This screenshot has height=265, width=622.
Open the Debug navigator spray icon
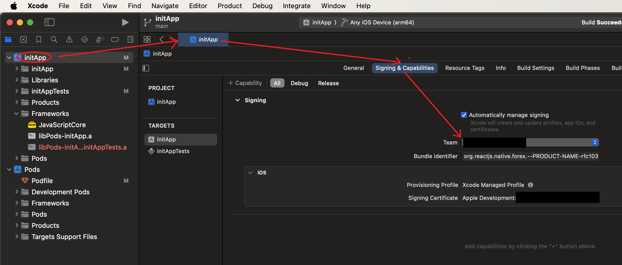[x=100, y=39]
